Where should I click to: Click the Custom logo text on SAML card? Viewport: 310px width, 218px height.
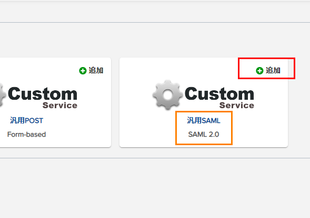point(219,93)
